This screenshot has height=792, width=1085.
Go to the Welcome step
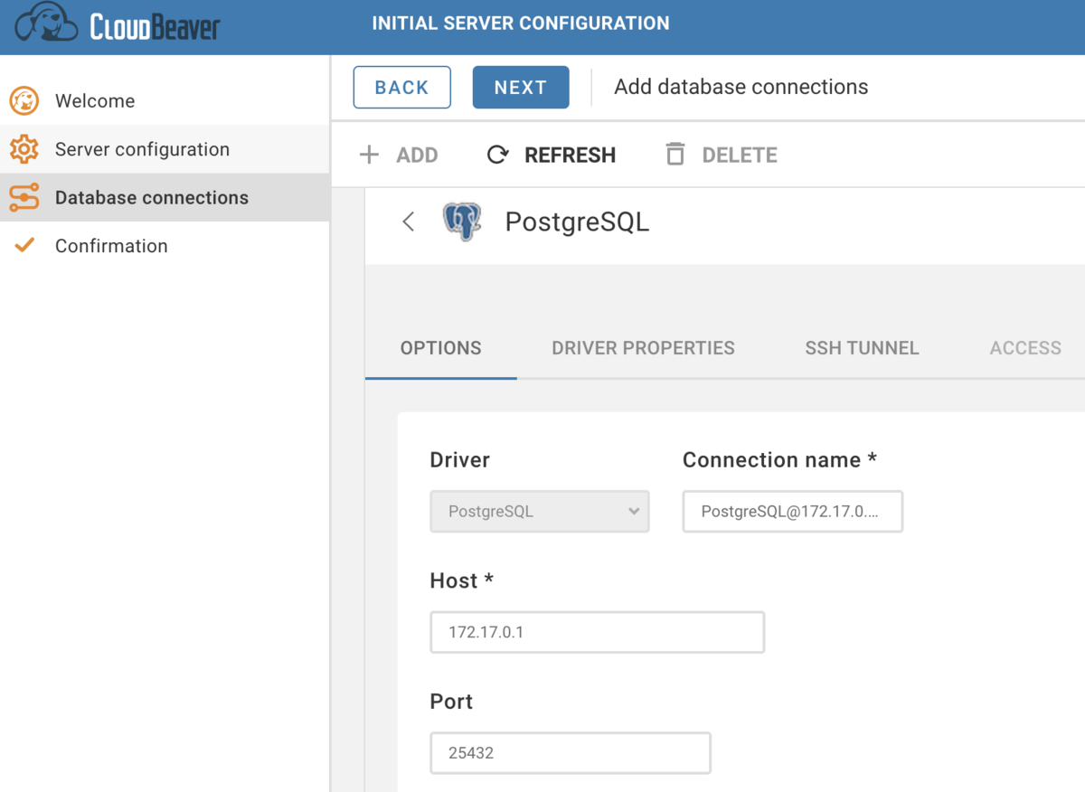(165, 100)
